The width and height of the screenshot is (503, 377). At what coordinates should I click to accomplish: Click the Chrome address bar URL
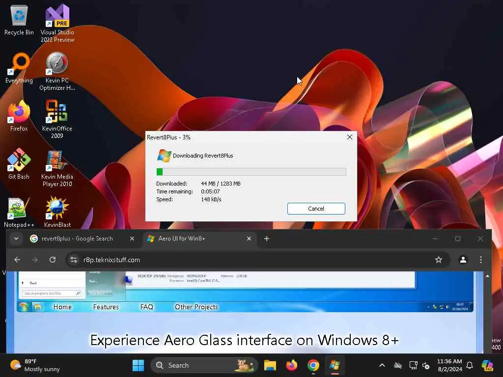[112, 260]
